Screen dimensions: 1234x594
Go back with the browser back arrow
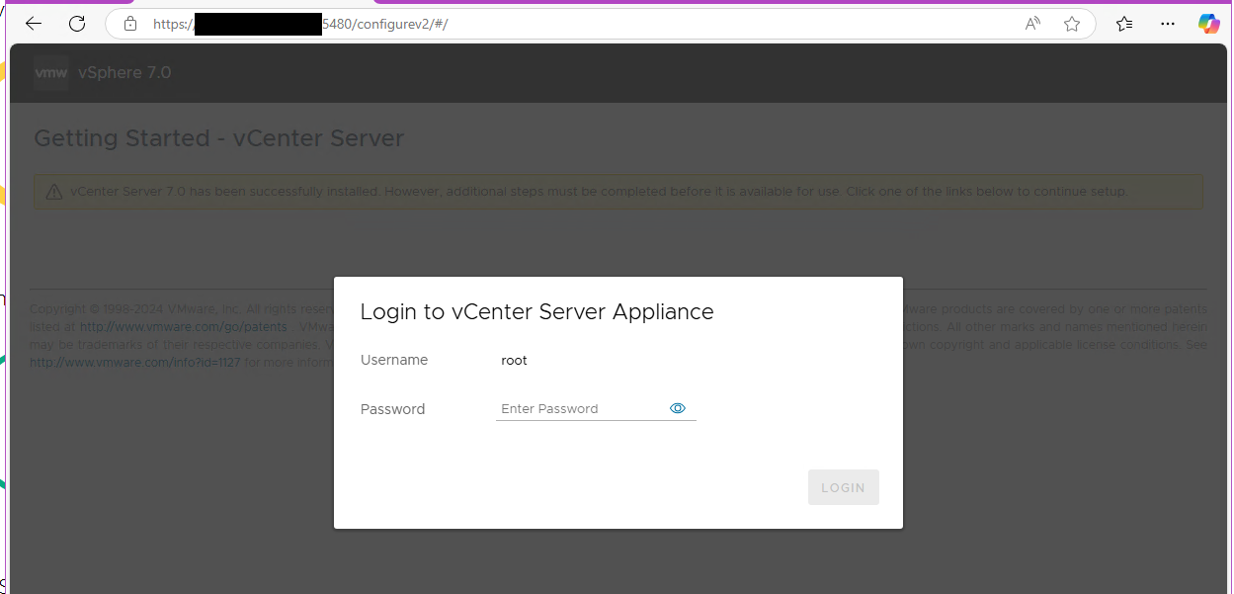34,24
